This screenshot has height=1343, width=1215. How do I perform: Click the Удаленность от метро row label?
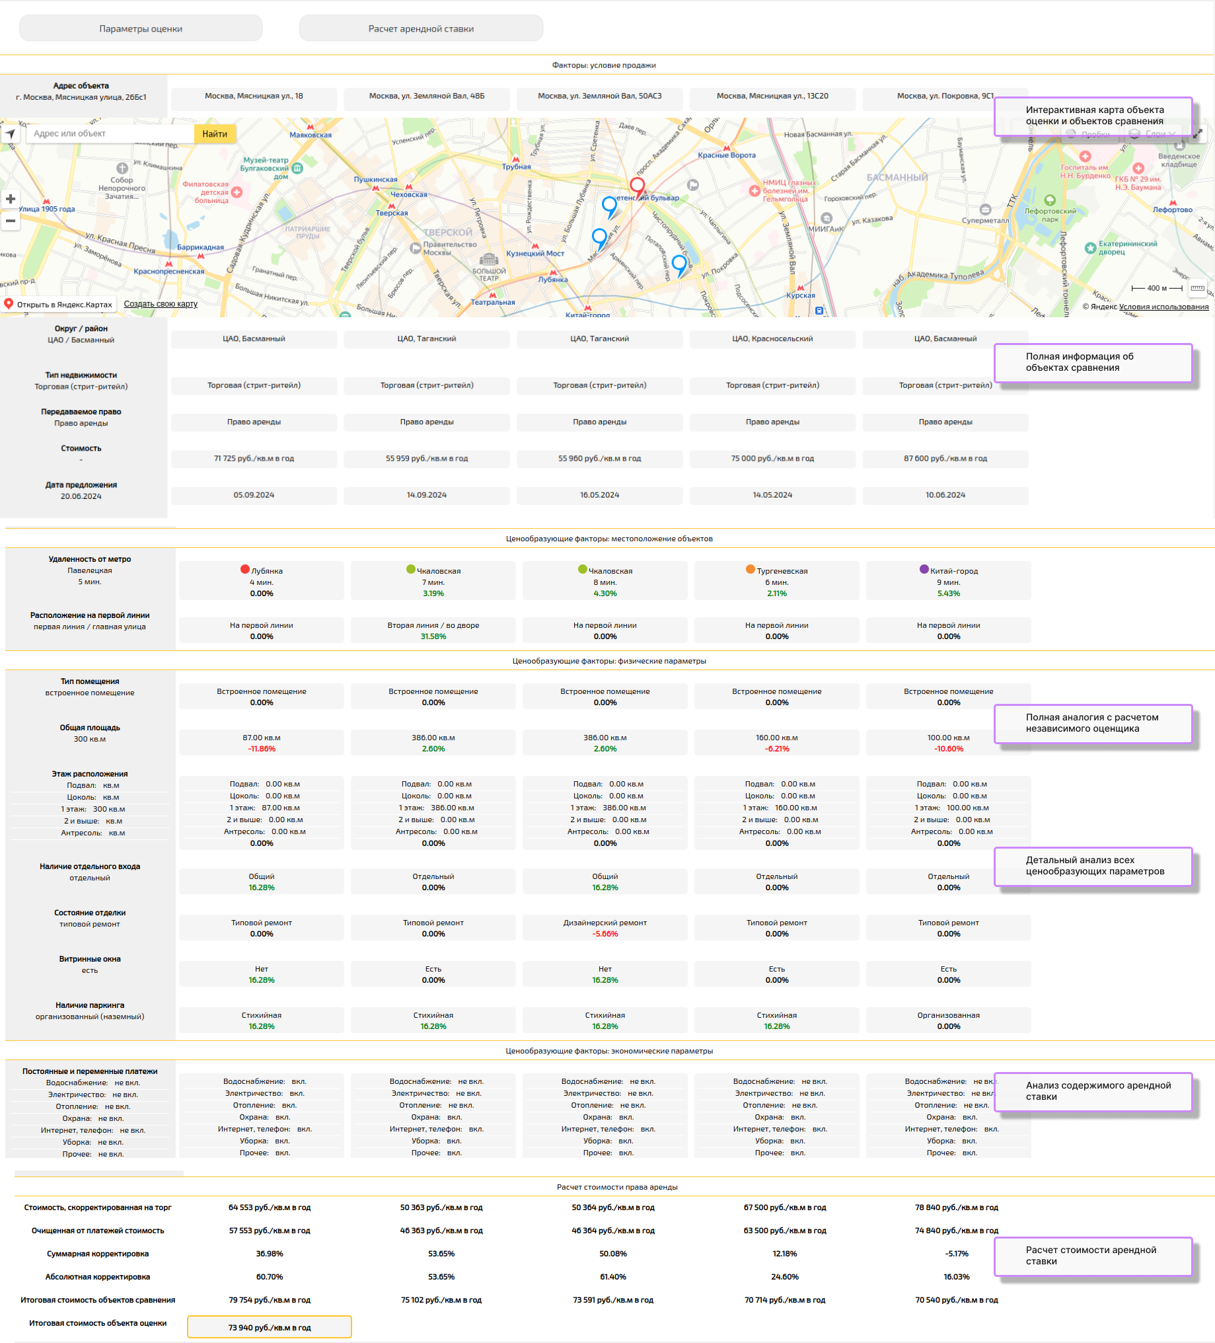pos(90,559)
